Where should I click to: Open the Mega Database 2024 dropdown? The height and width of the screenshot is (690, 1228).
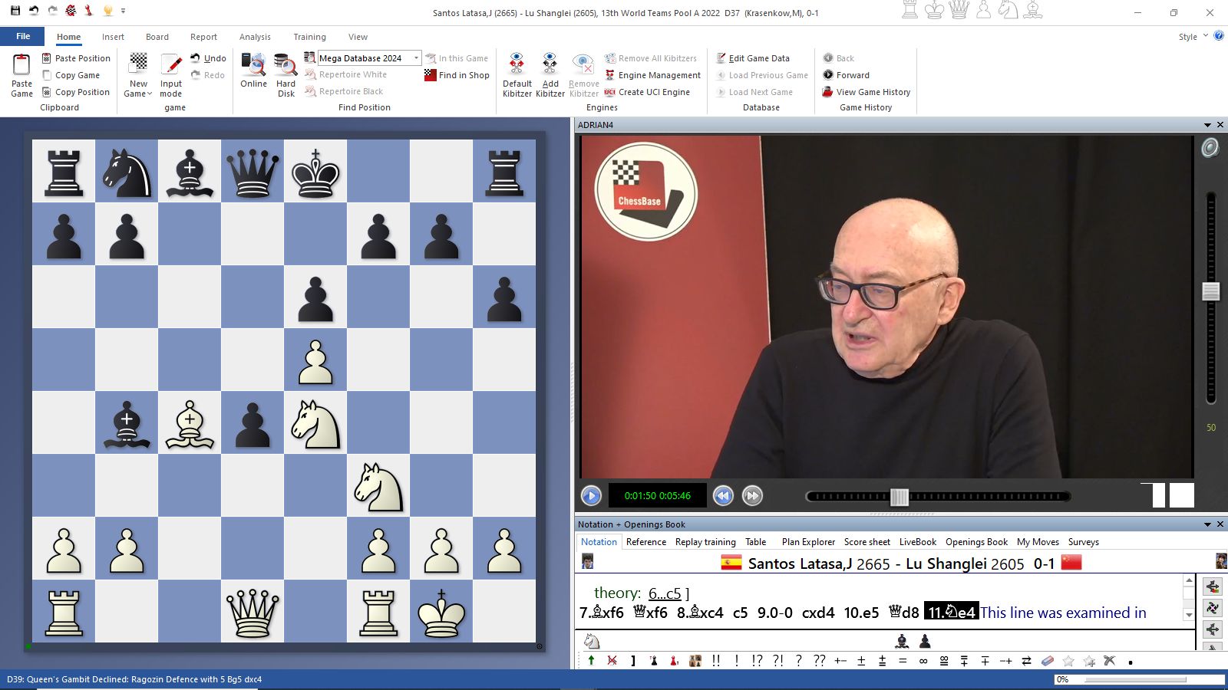pos(416,58)
